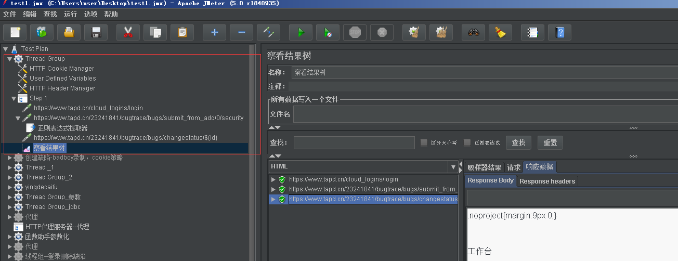Start the test with green play icon
Screen dimensions: 678x261
click(301, 32)
